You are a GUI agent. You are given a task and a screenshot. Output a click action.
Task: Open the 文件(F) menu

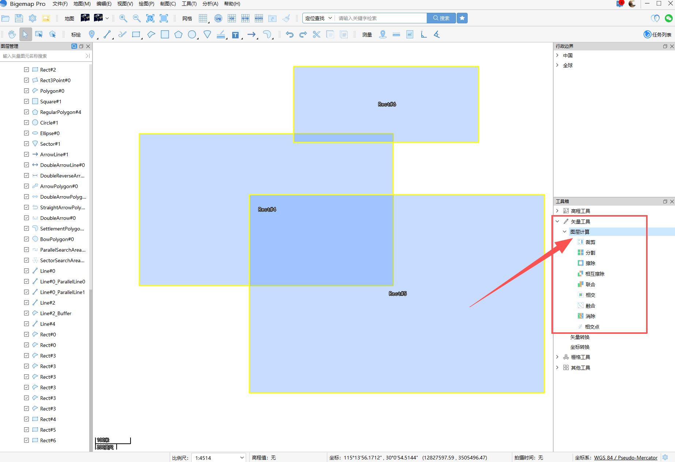(x=60, y=4)
